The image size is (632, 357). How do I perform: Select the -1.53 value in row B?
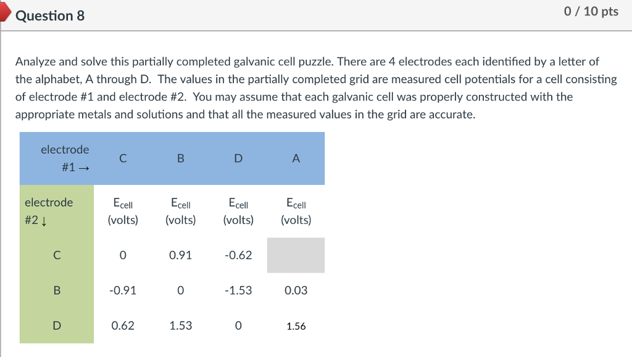click(x=238, y=290)
